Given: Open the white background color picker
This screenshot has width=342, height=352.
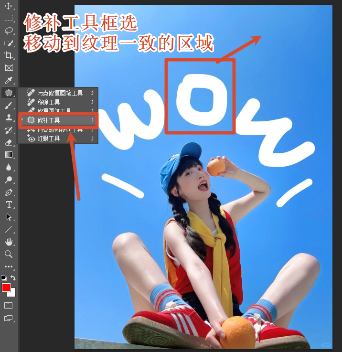Looking at the screenshot, I should click(12, 294).
